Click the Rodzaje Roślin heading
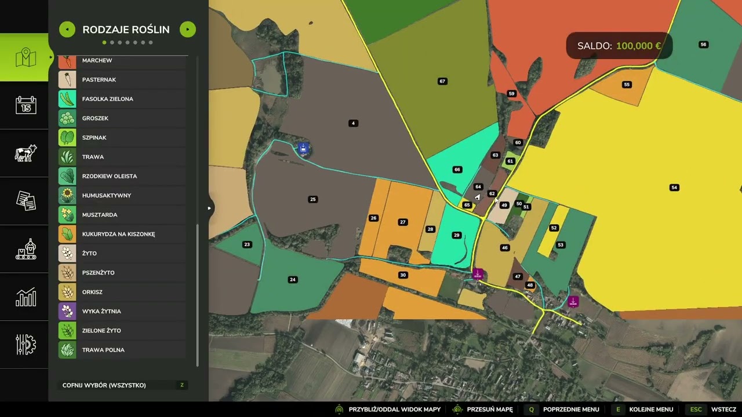 click(126, 30)
